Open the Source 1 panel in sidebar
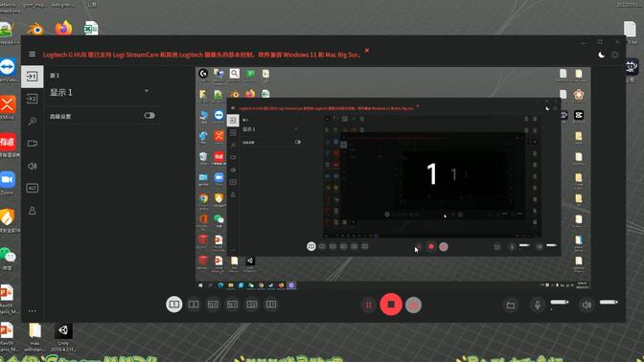Viewport: 644px width, 362px height. [x=32, y=77]
